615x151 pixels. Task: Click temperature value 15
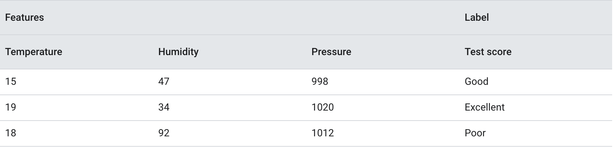[11, 82]
